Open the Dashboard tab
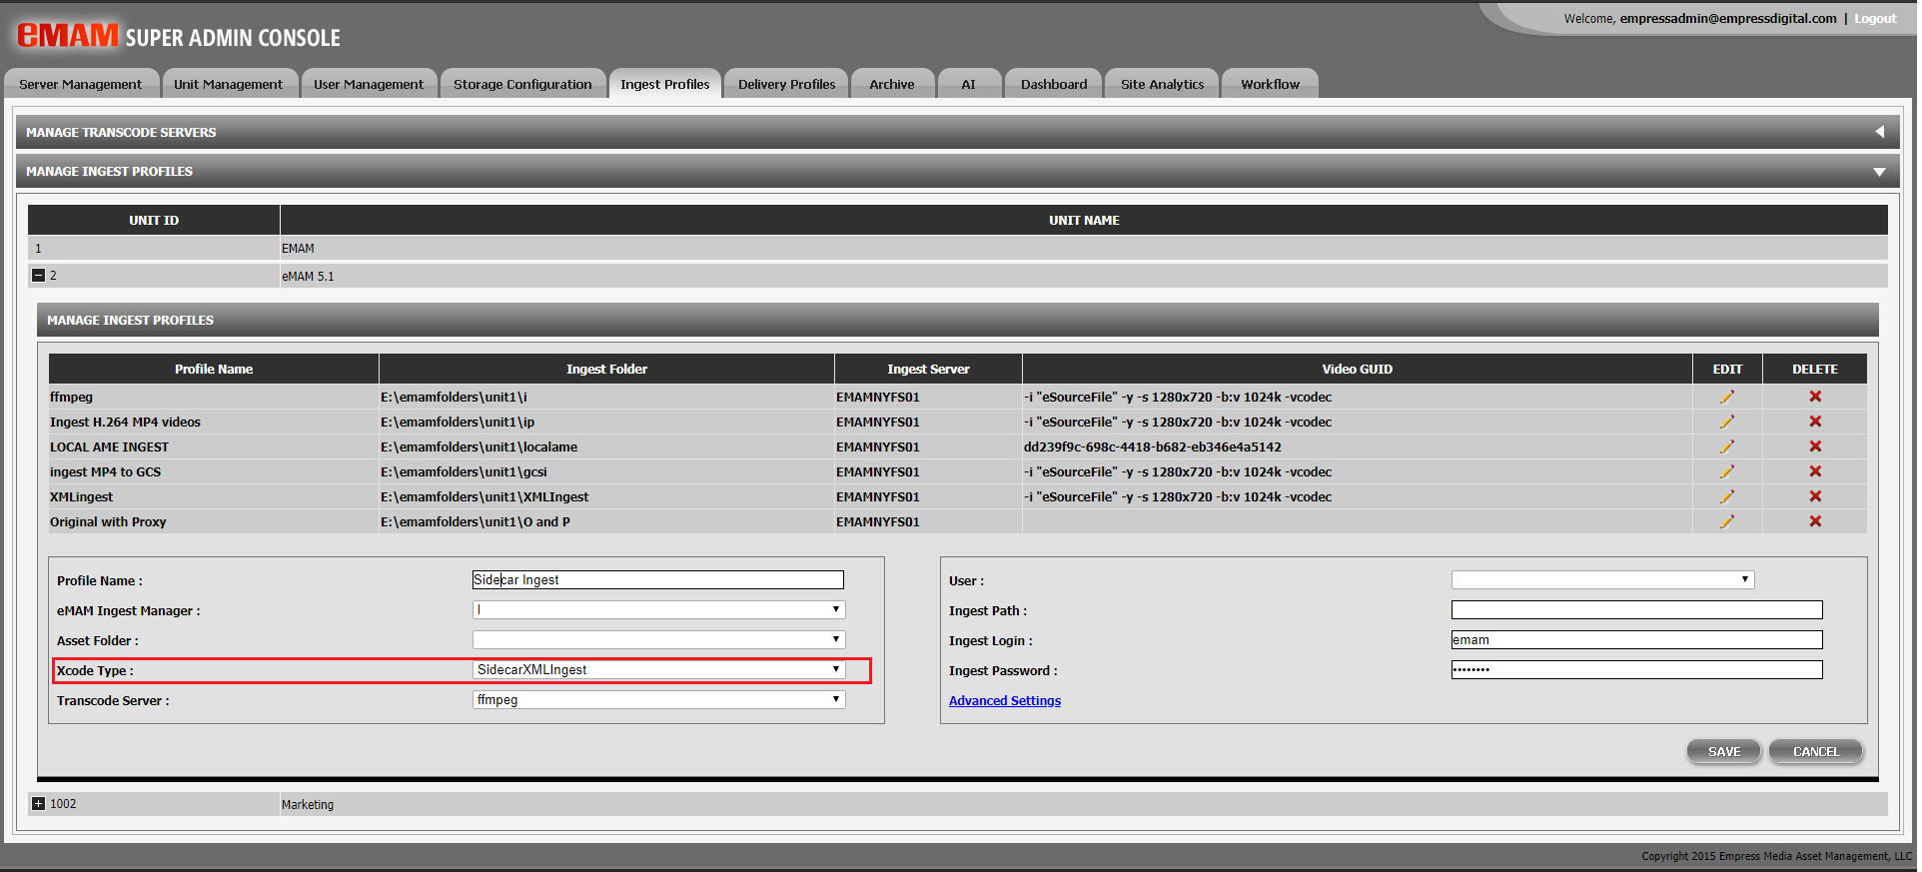Image resolution: width=1922 pixels, height=872 pixels. coord(1054,84)
